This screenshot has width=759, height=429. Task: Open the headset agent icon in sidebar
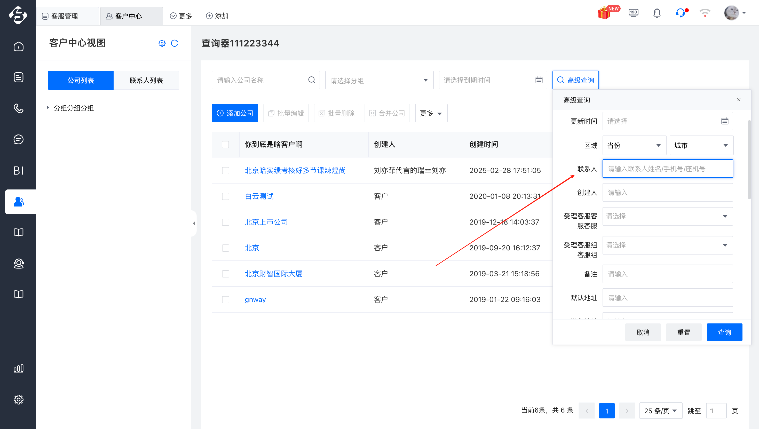click(x=18, y=263)
